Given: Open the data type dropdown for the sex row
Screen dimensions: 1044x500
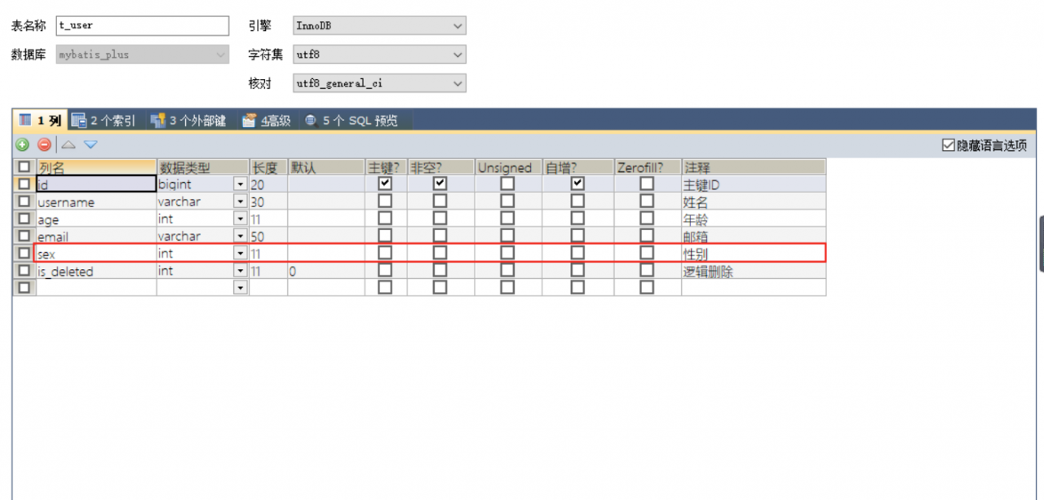Looking at the screenshot, I should 241,254.
